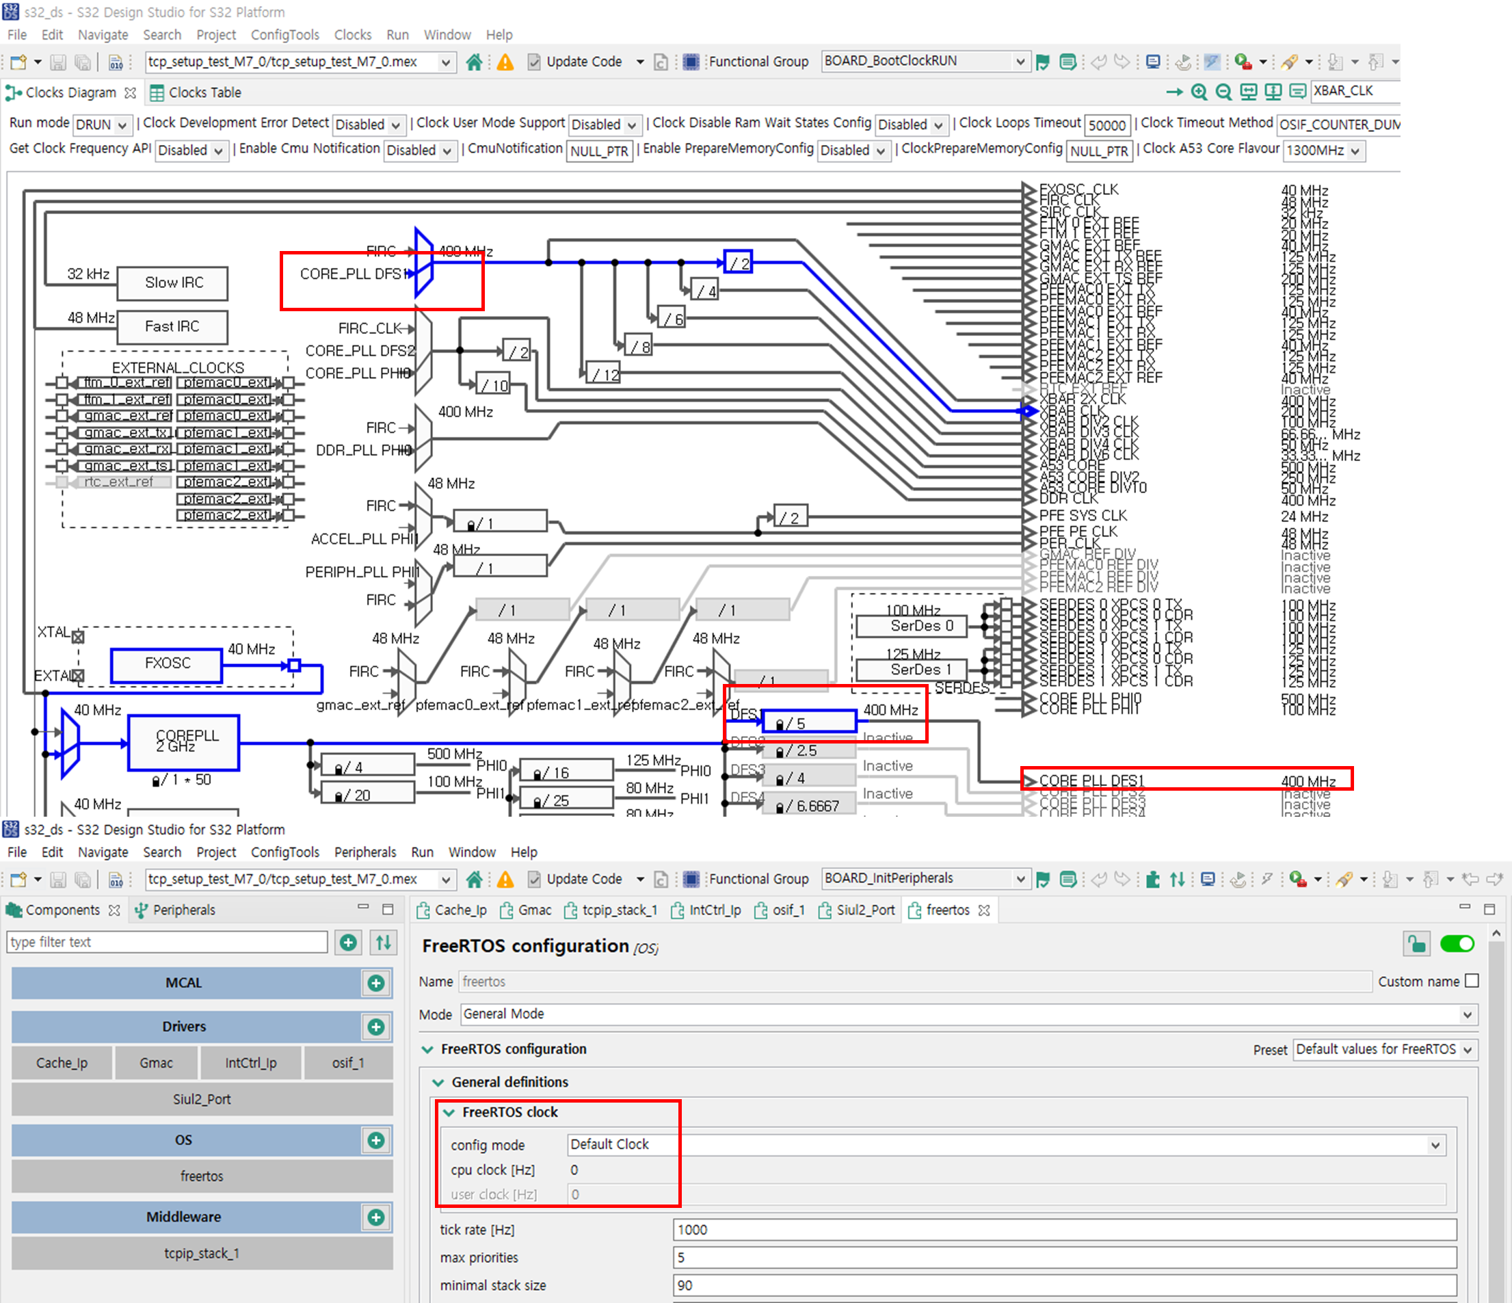Select the COREPLL 2 GHz block
This screenshot has width=1512, height=1303.
pyautogui.click(x=184, y=742)
